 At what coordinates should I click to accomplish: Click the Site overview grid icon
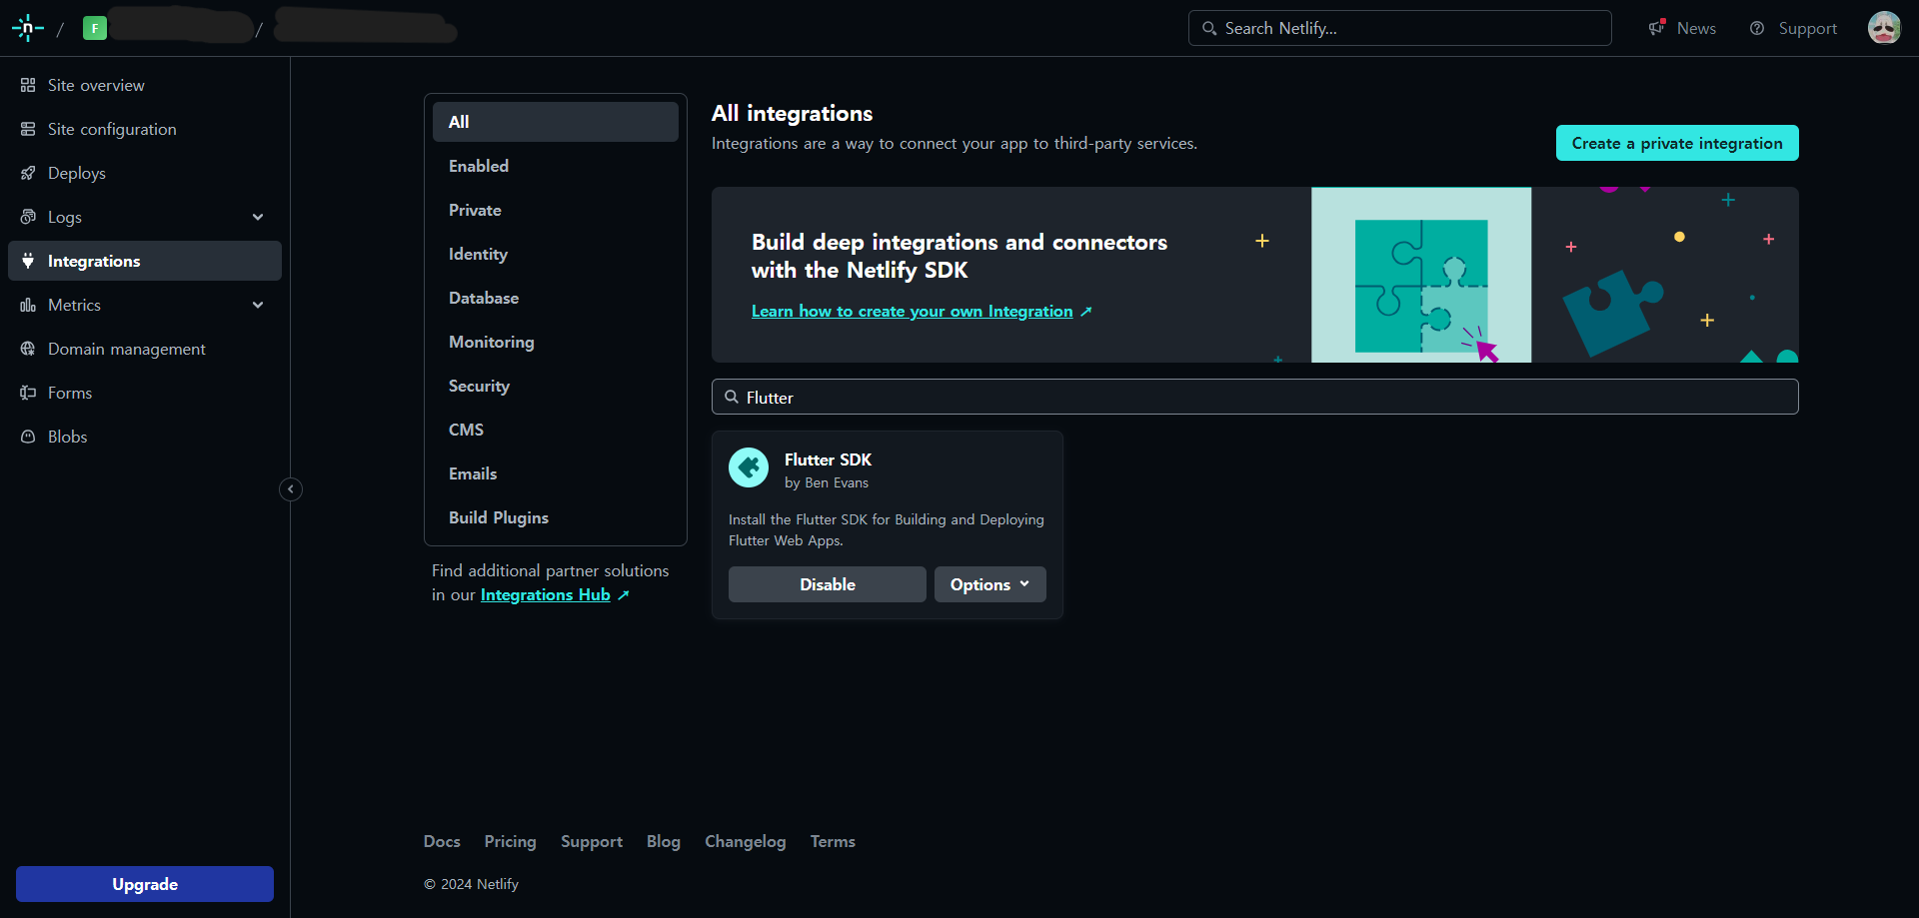[x=28, y=85]
